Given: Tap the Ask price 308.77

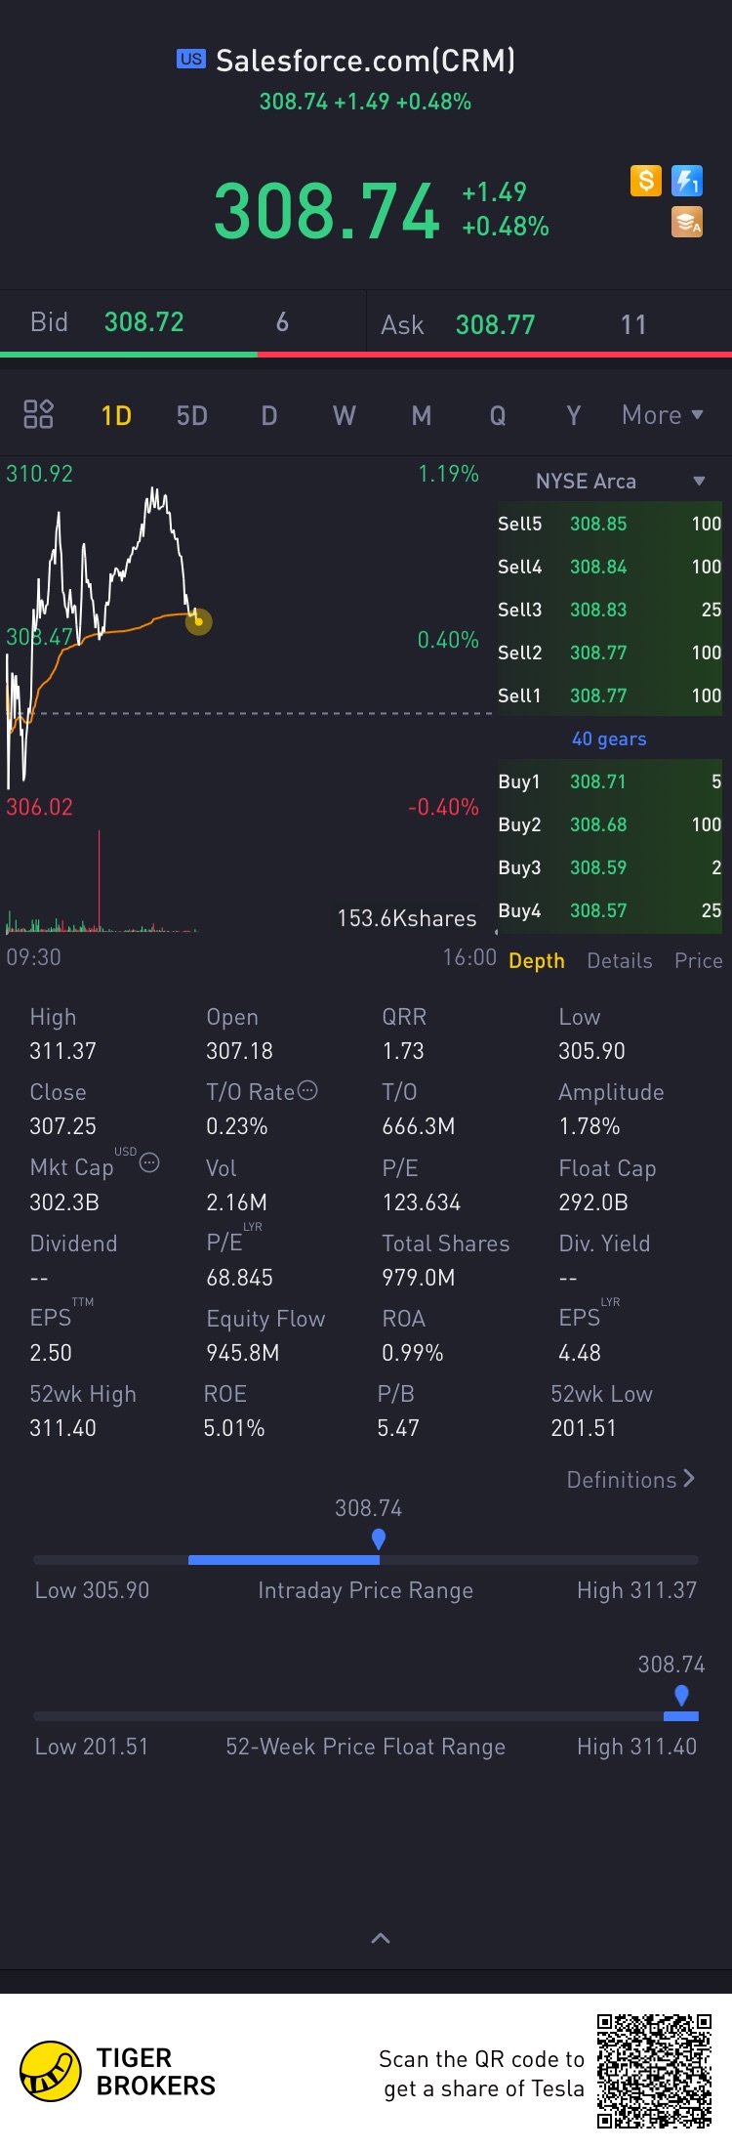Looking at the screenshot, I should (x=496, y=324).
